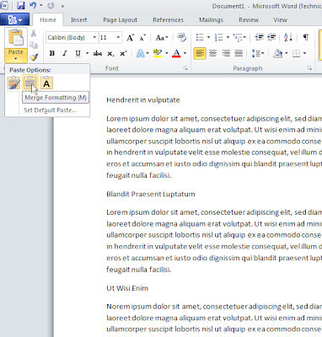Click the Format Painter brush icon
Viewport: 322px width, 337px height.
(34, 57)
